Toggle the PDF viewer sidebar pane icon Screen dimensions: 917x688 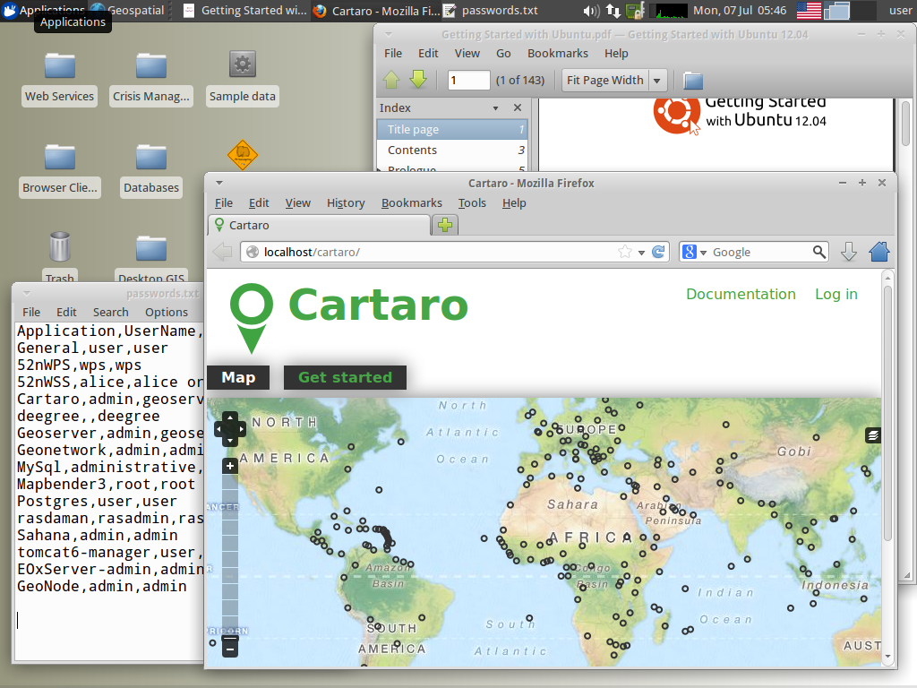point(693,80)
